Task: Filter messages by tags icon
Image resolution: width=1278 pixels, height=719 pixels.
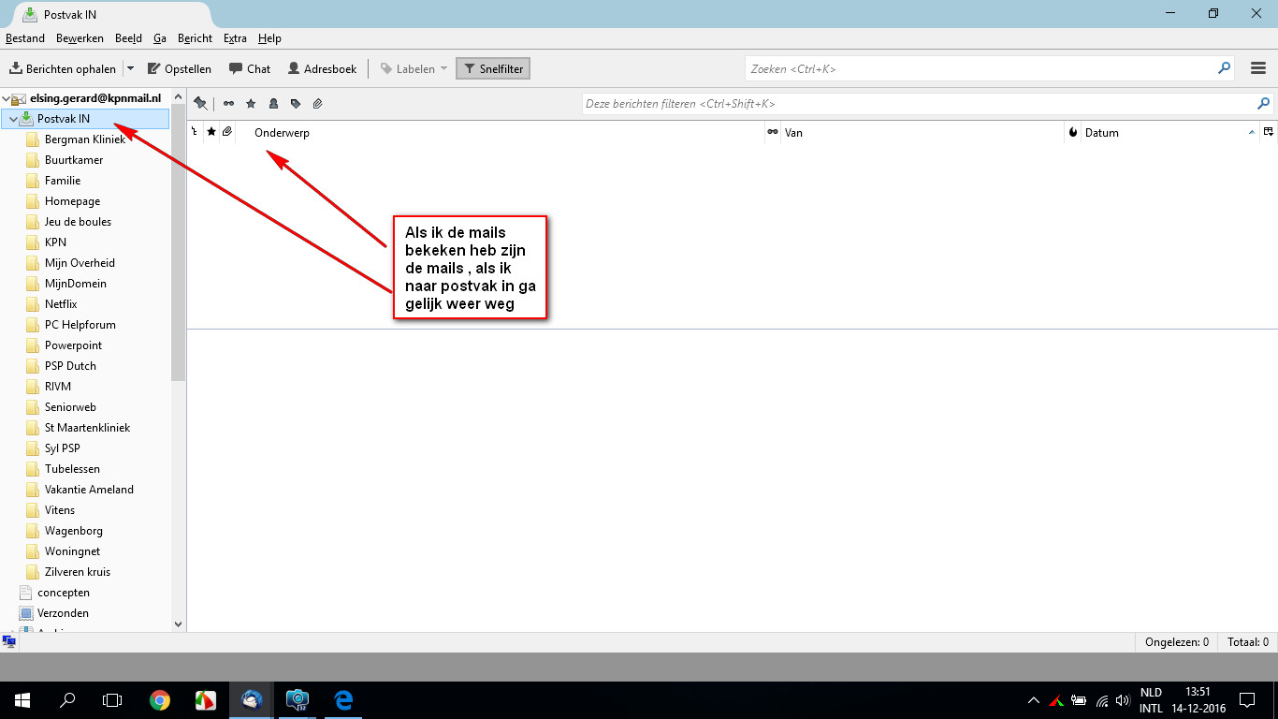Action: [x=296, y=104]
